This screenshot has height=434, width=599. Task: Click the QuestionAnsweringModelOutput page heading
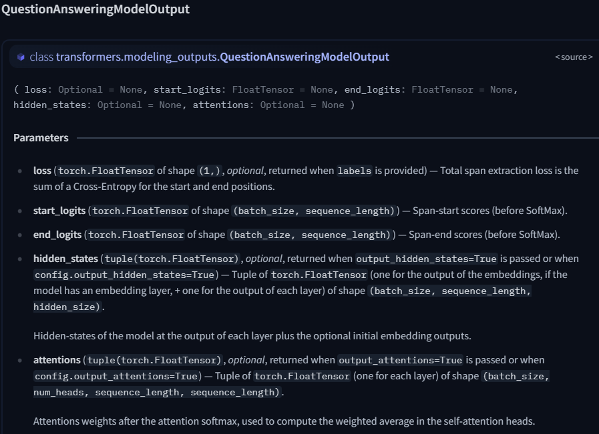pyautogui.click(x=95, y=9)
